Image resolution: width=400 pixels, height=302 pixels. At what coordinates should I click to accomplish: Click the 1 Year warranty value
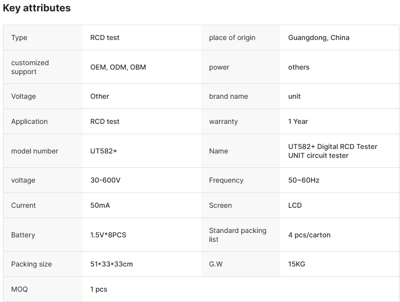pyautogui.click(x=298, y=121)
